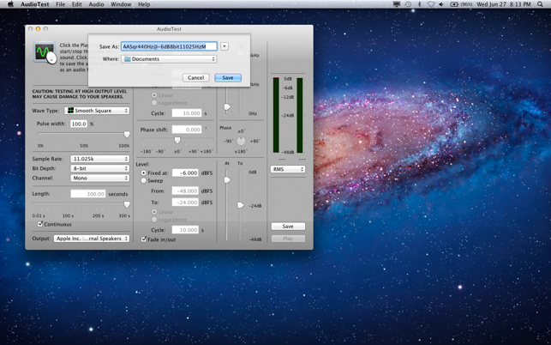Open the RMS meter mode popup
The image size is (551, 345).
tap(288, 169)
